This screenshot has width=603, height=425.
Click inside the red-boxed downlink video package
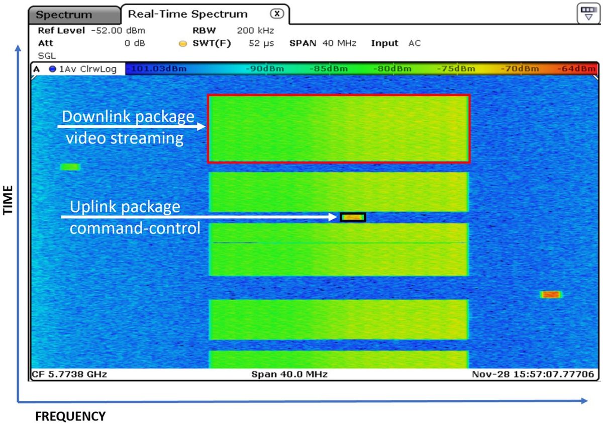338,129
